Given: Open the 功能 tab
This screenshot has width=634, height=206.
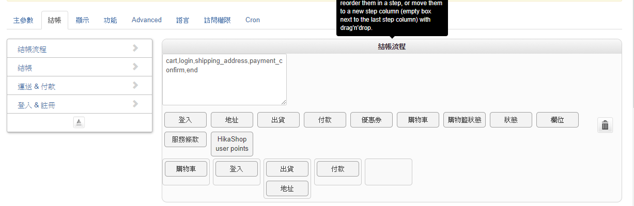Looking at the screenshot, I should (x=110, y=20).
